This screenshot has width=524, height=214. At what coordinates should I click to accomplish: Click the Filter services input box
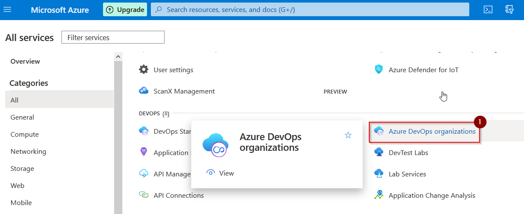pyautogui.click(x=113, y=38)
